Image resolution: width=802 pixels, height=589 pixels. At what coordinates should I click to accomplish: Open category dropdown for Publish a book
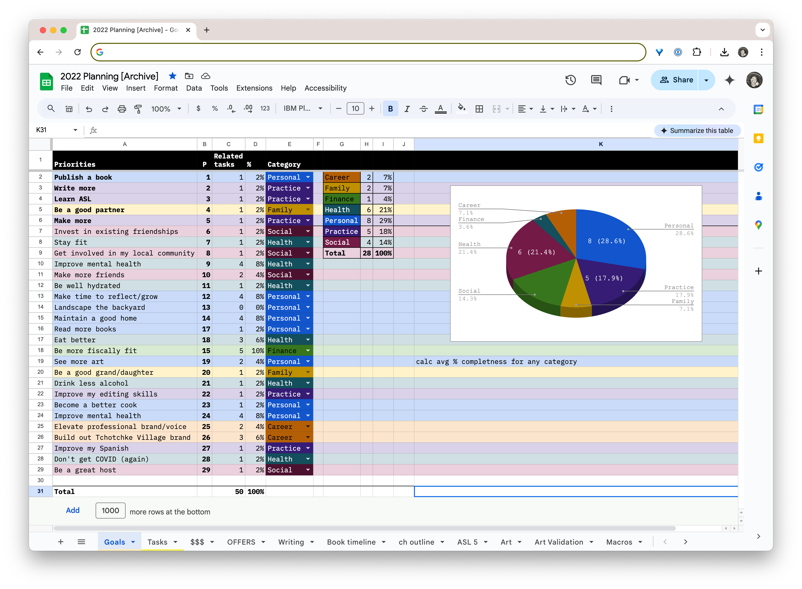pyautogui.click(x=308, y=177)
